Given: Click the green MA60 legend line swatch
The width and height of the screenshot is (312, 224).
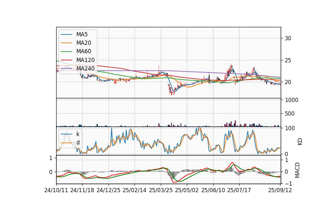Looking at the screenshot, I should pos(66,52).
